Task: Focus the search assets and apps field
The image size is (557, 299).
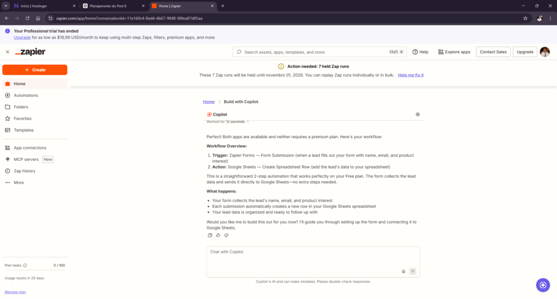Action: 319,52
